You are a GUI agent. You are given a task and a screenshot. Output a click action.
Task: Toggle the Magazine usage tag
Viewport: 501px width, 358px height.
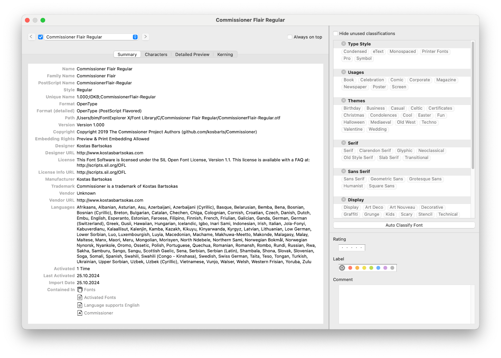click(446, 80)
